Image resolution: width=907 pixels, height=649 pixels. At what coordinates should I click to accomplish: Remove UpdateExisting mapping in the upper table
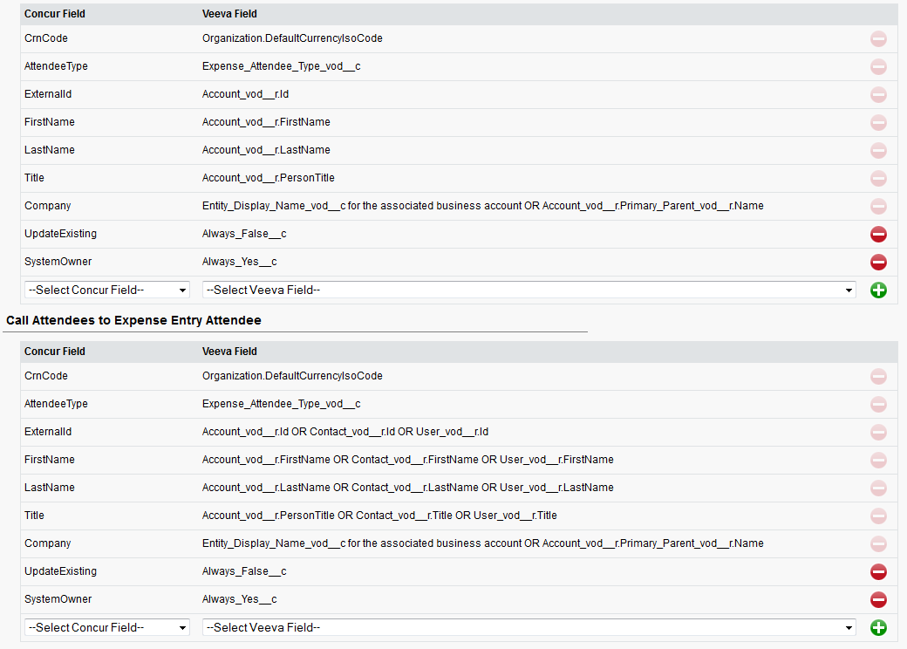[x=878, y=234]
